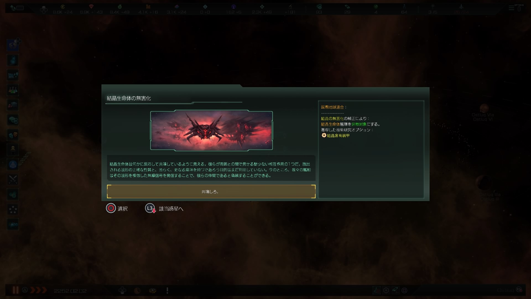Select the planets and sectors map icon
This screenshot has height=299, width=531.
[13, 75]
